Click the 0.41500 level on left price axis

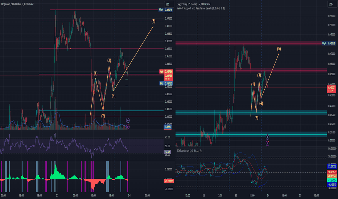click(169, 109)
